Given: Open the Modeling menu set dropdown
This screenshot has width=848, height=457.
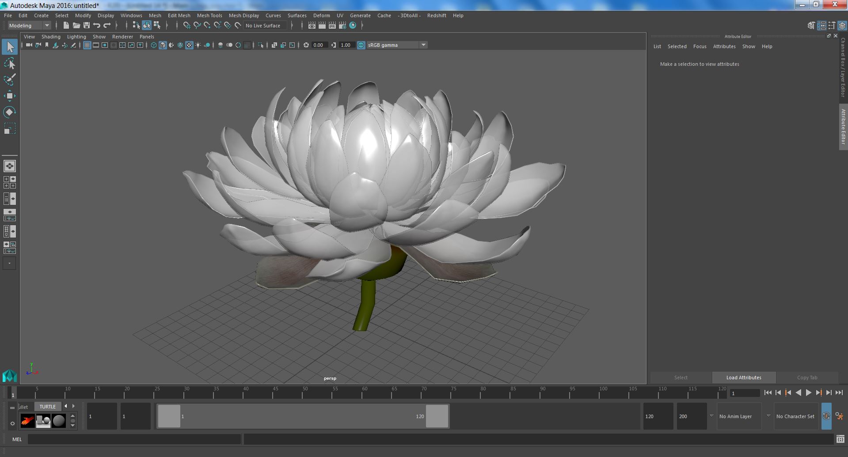Looking at the screenshot, I should pos(30,26).
